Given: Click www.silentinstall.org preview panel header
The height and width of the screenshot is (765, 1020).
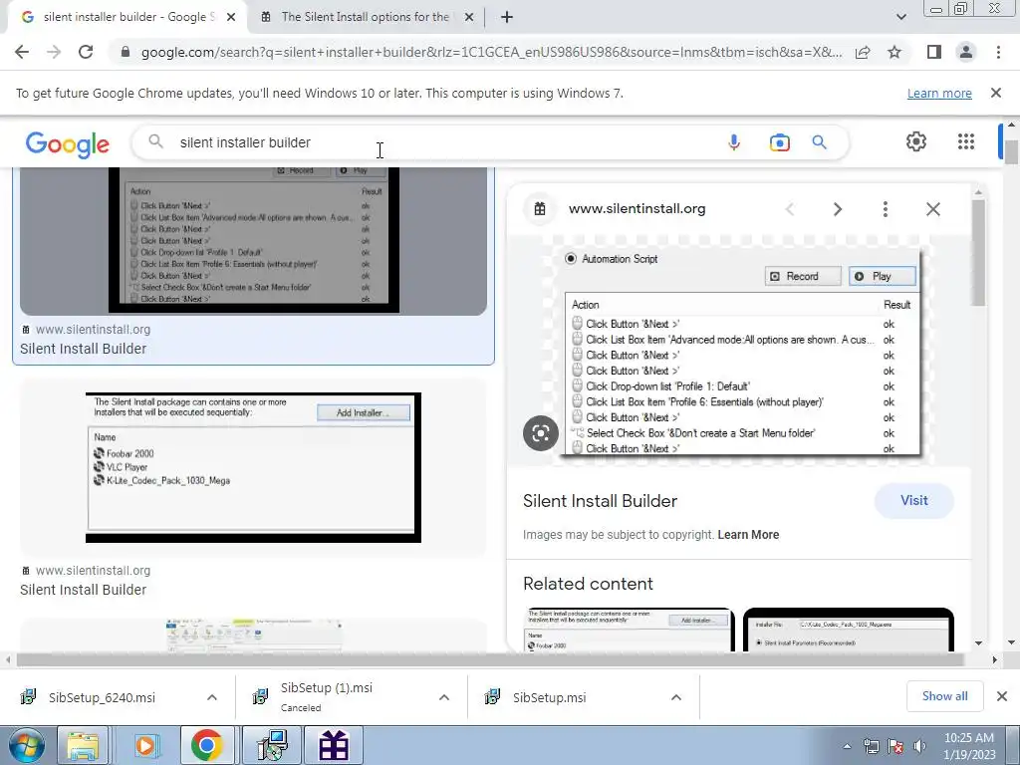Looking at the screenshot, I should [637, 209].
